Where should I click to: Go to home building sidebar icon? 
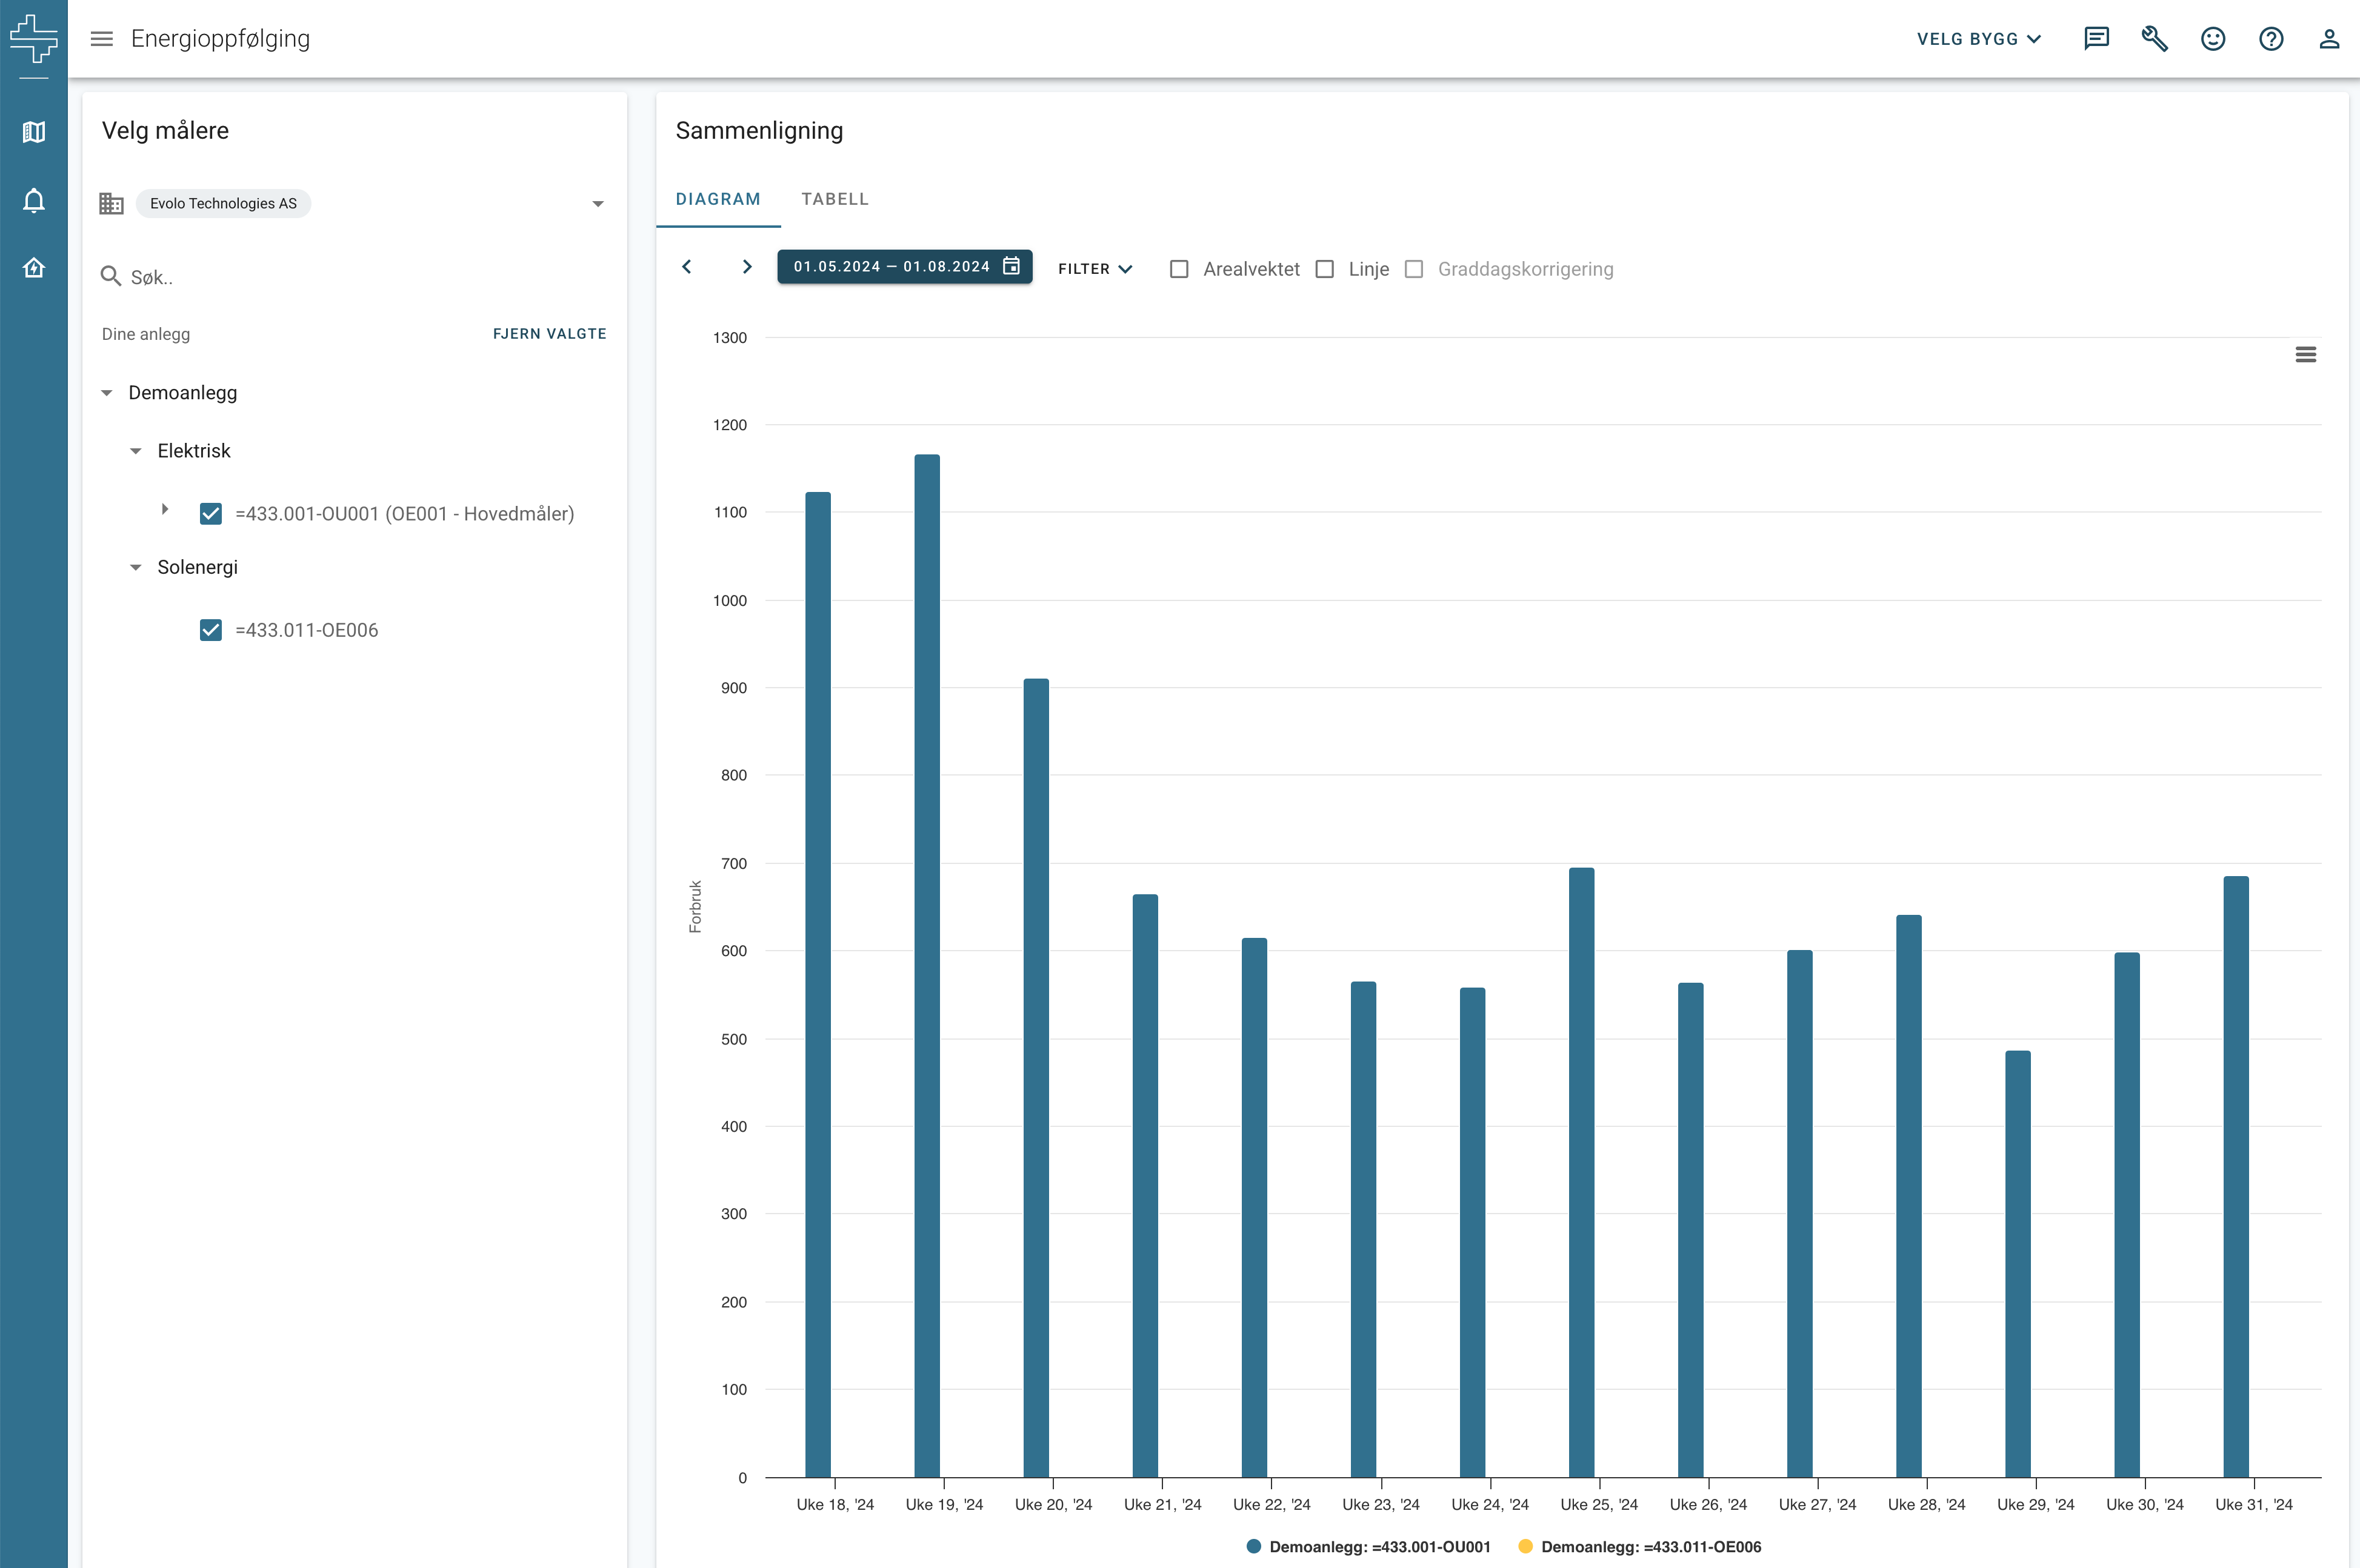pyautogui.click(x=34, y=268)
